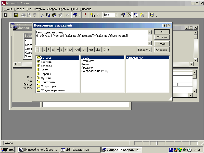Viewport: 204px width, 153px height.
Task: Open the Файл menu
Action: click(8, 9)
